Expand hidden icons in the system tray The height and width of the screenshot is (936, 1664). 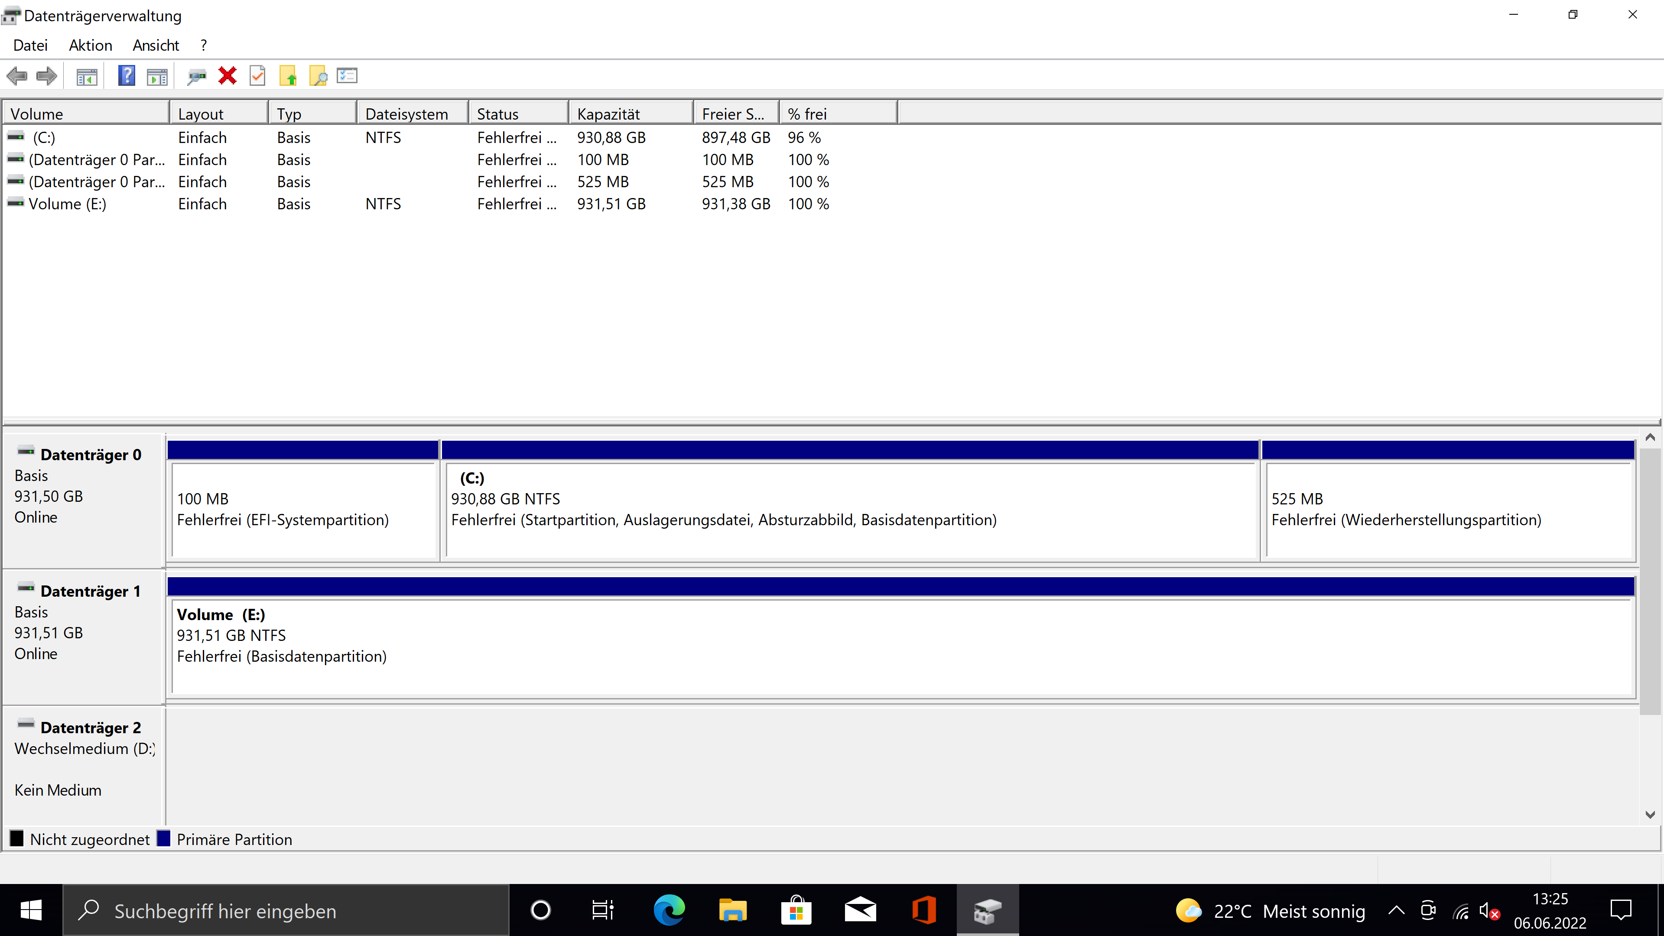click(1395, 910)
